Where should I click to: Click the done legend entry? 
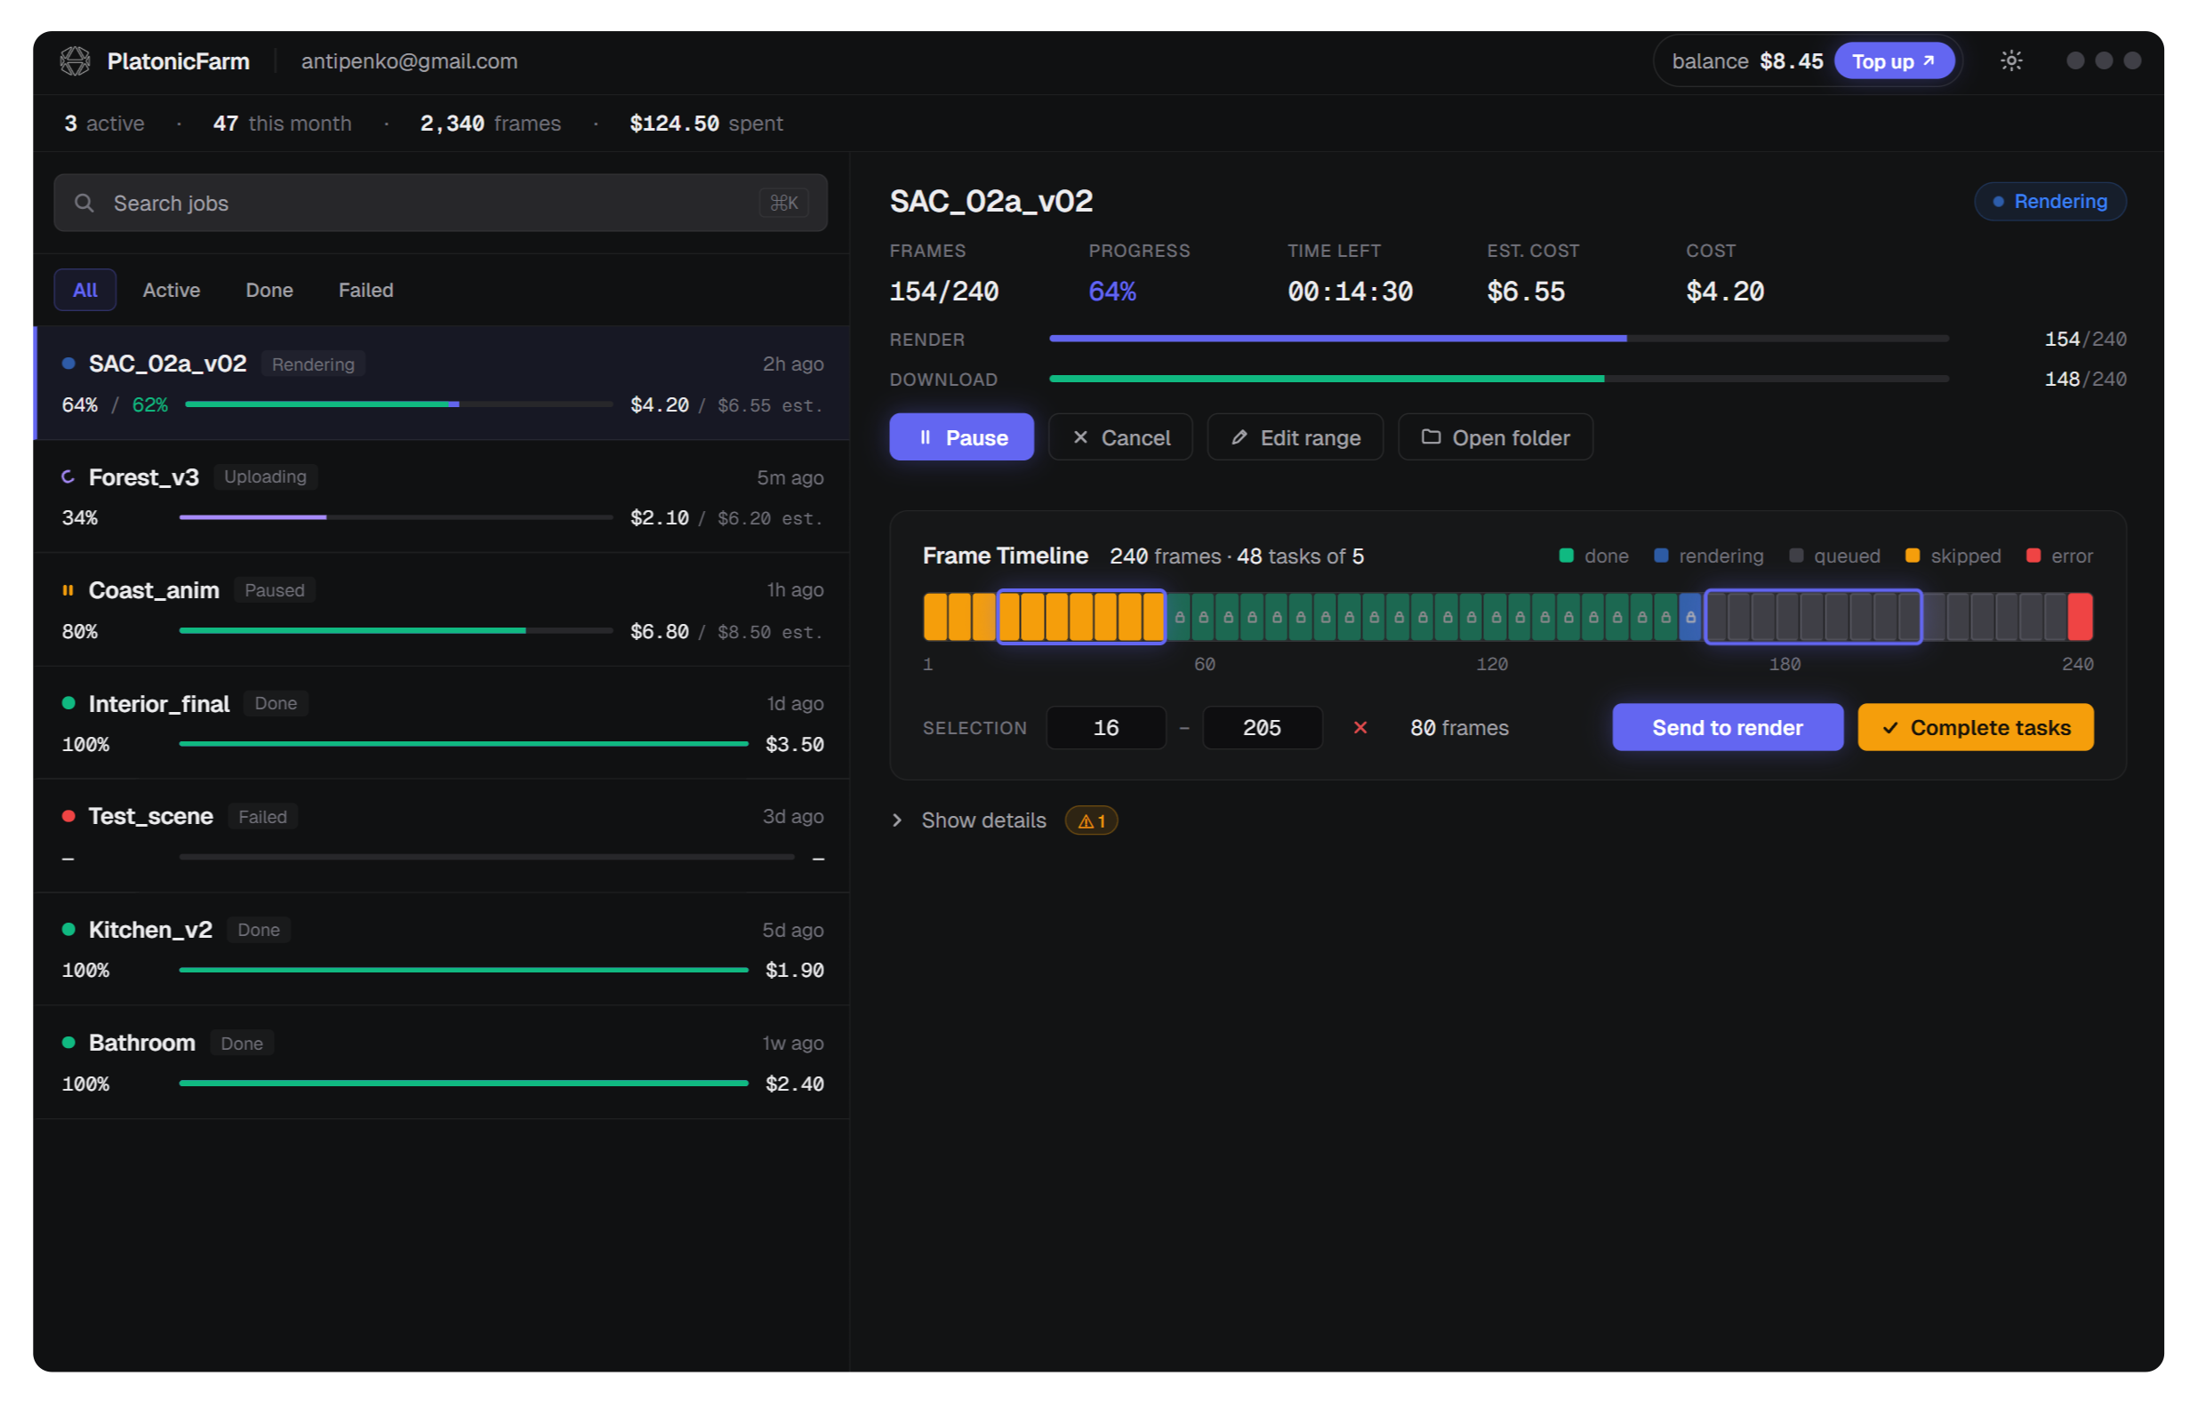tap(1593, 556)
